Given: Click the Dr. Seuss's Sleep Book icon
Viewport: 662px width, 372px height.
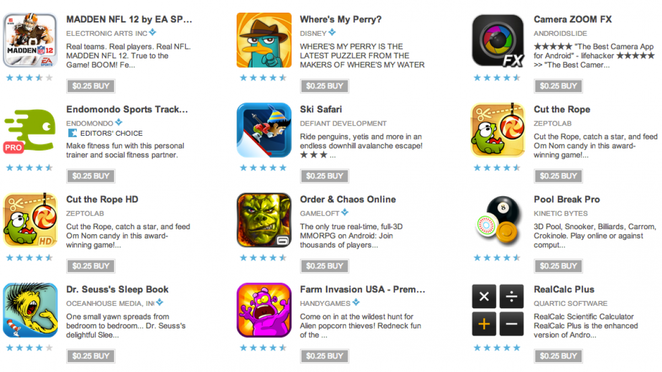Looking at the screenshot, I should pyautogui.click(x=30, y=310).
